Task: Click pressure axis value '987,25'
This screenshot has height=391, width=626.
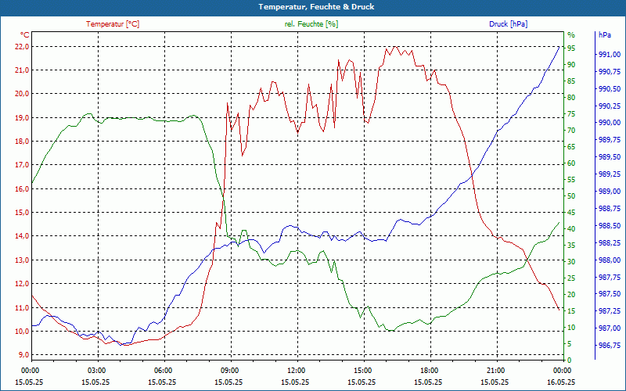Action: [610, 310]
